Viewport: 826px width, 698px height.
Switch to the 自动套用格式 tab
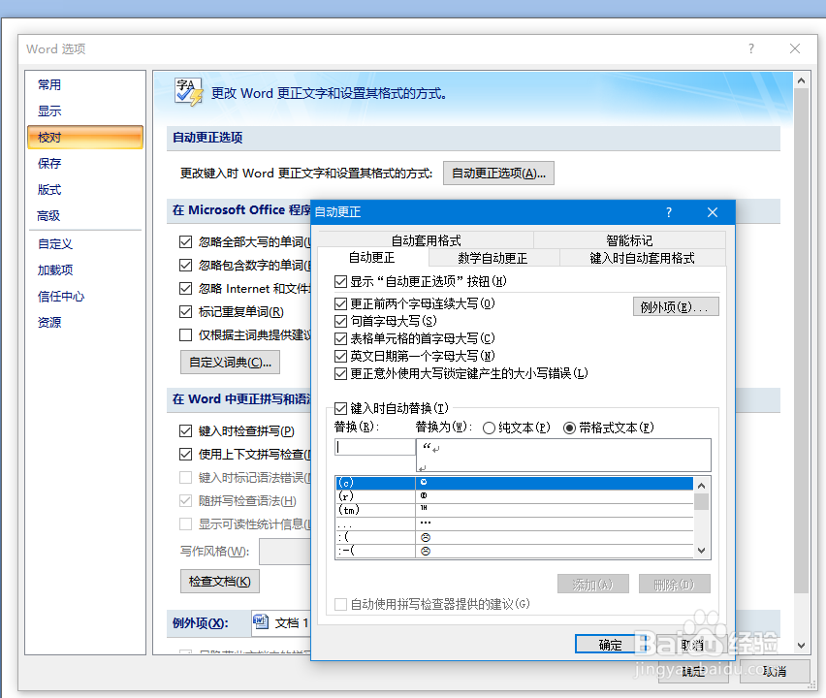click(x=427, y=240)
